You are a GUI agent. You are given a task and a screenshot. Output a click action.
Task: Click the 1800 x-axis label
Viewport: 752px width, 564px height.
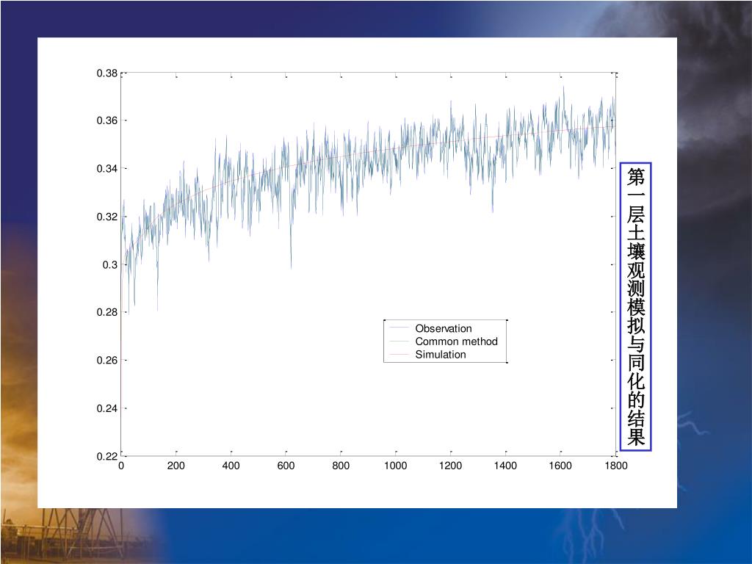pyautogui.click(x=616, y=466)
